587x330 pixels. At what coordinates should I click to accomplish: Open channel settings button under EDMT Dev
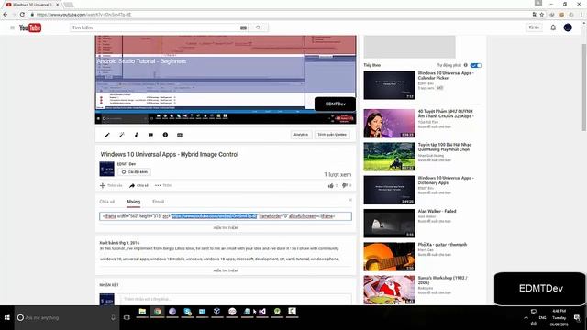point(134,172)
